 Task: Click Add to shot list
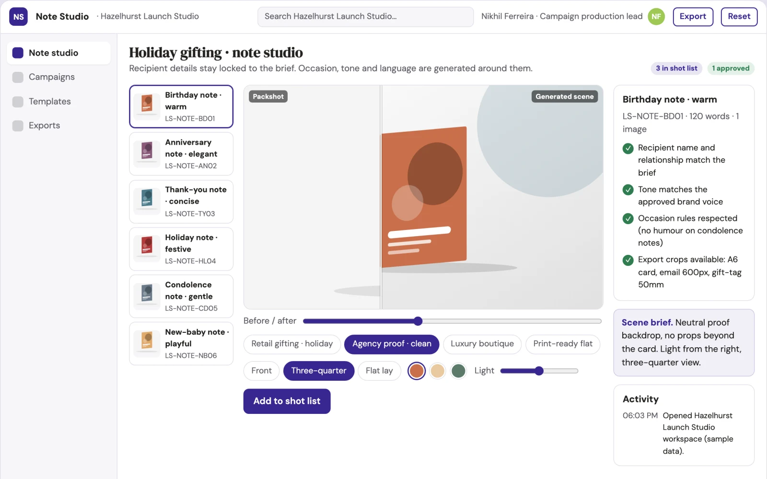[x=287, y=401]
